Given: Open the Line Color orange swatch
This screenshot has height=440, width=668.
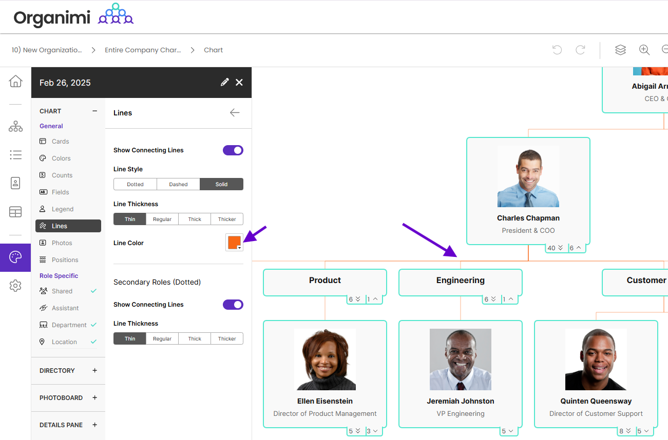Looking at the screenshot, I should click(234, 243).
